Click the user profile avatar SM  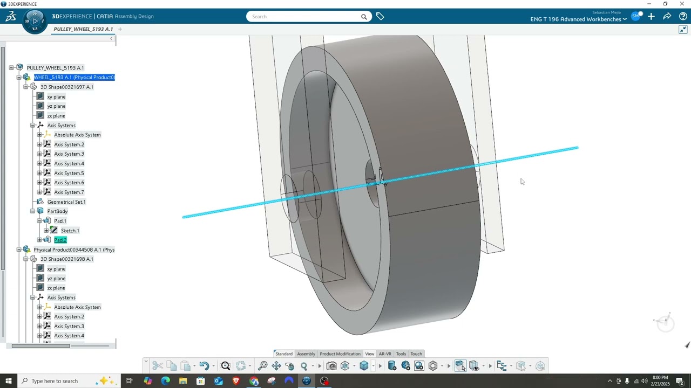[636, 17]
